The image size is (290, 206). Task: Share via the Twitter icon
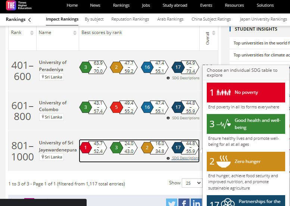coord(172,202)
